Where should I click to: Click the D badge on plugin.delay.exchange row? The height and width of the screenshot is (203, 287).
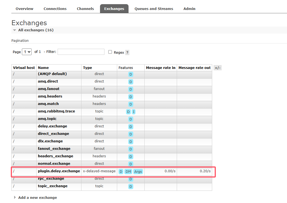click(121, 172)
